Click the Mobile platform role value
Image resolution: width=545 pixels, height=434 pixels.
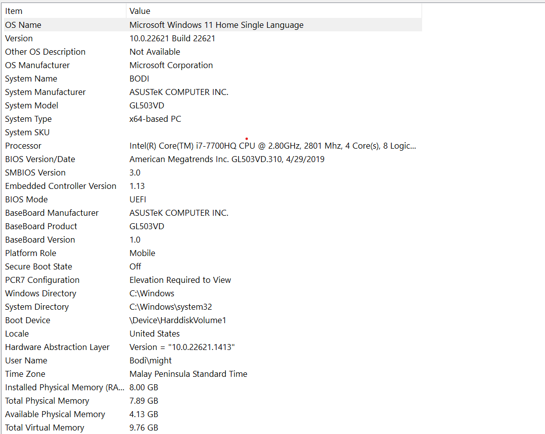(x=142, y=253)
